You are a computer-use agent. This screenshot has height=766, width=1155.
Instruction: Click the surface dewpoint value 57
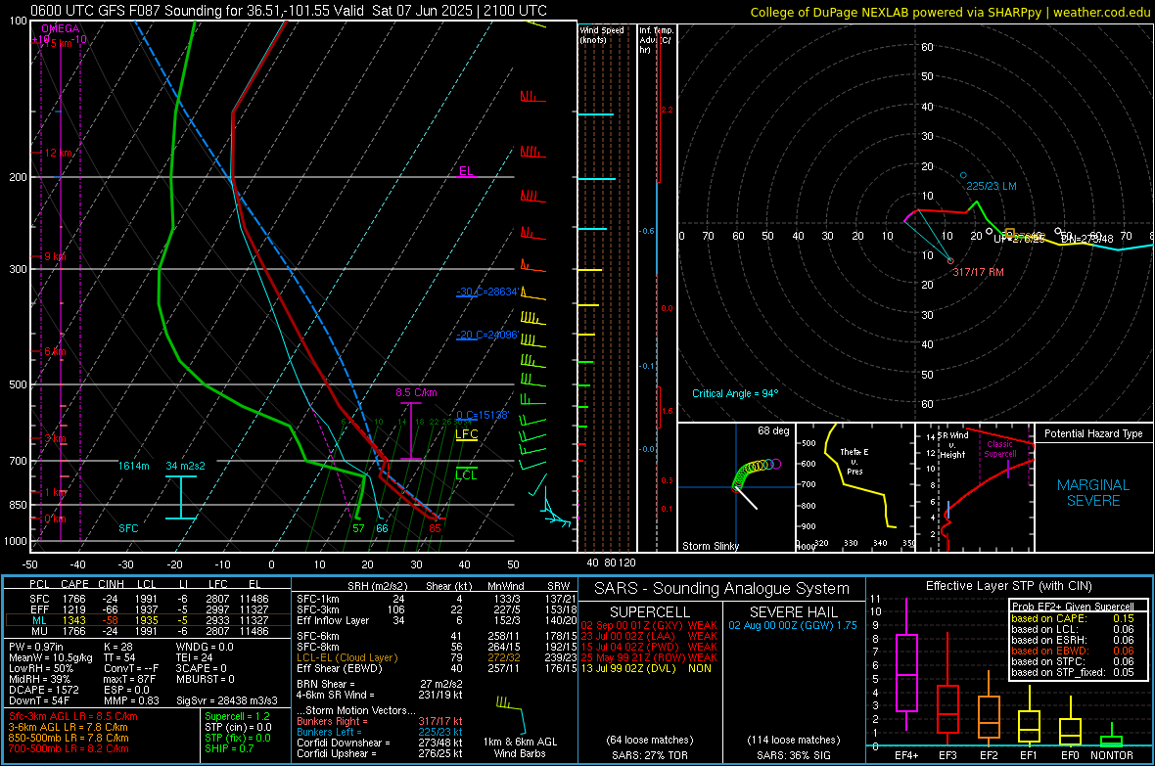click(x=358, y=528)
